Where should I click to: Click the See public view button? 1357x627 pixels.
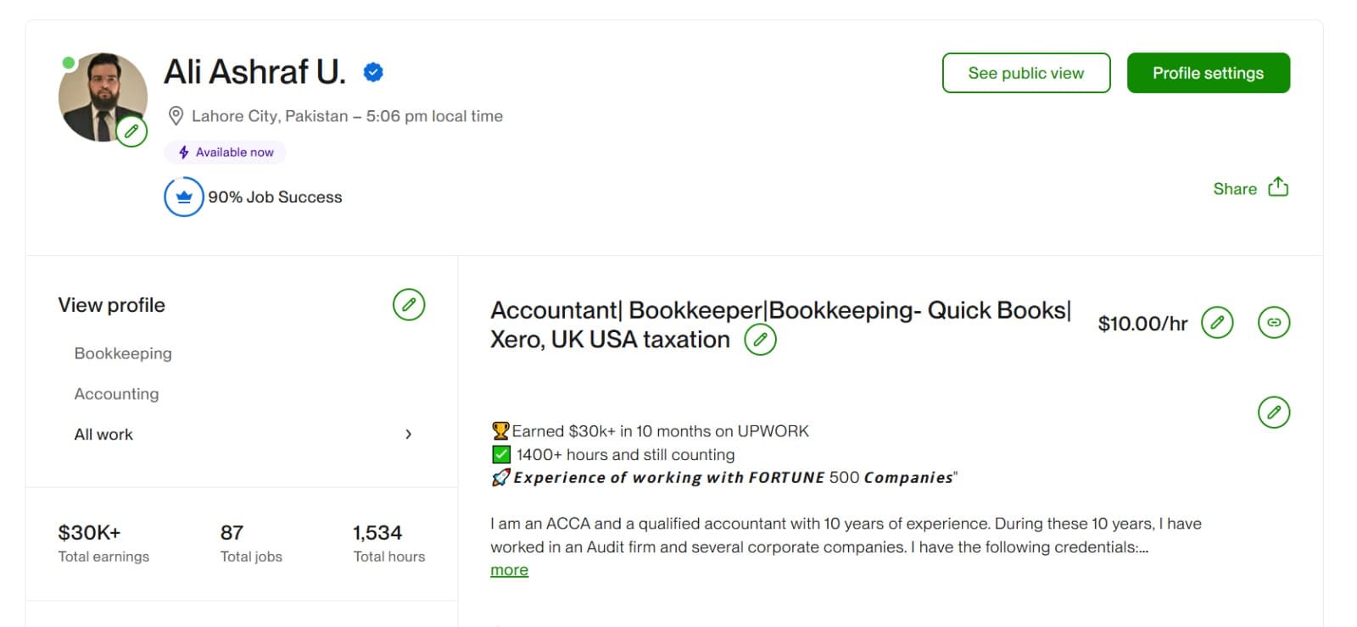1026,73
